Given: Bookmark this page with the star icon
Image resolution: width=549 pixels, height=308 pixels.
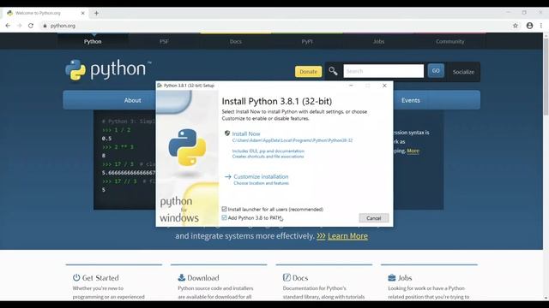Looking at the screenshot, I should tap(516, 26).
